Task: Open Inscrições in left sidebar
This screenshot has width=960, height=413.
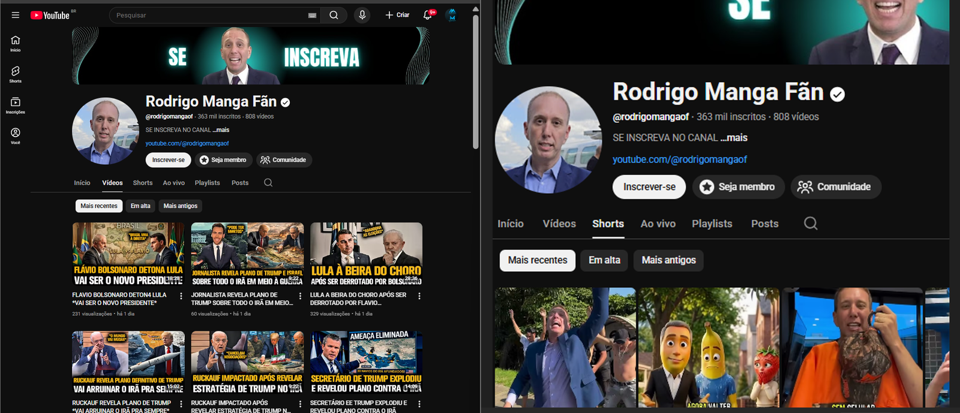Action: click(x=16, y=105)
